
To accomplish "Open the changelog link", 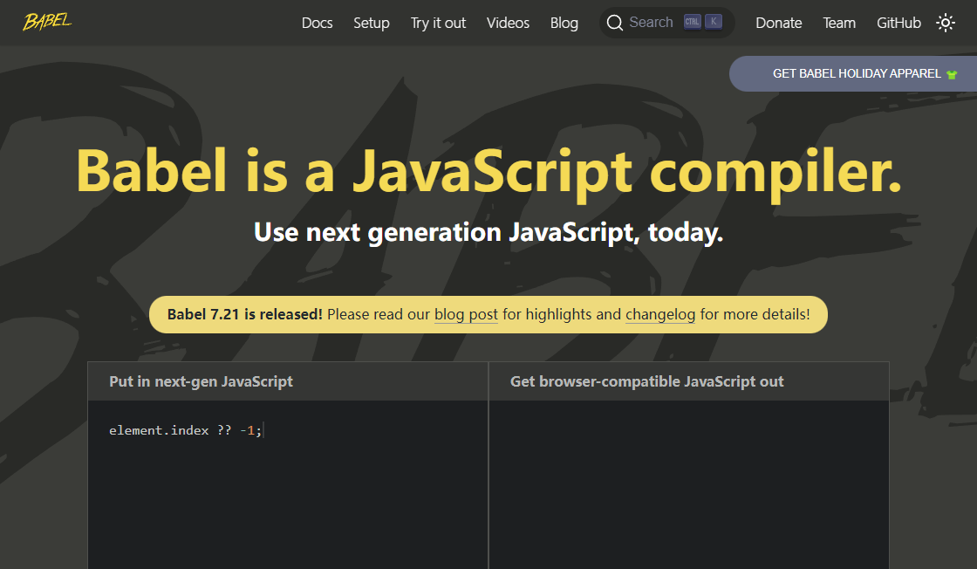I will [x=660, y=314].
